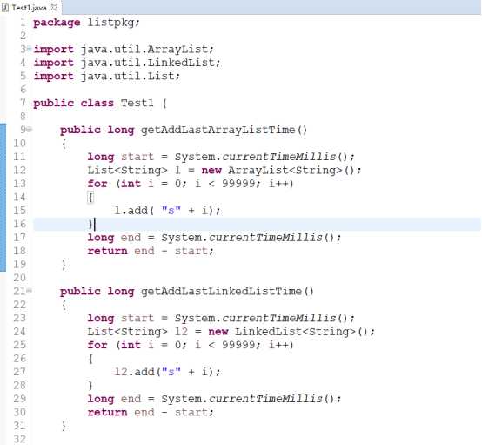Click the string literal "s" on line 15
This screenshot has height=445, width=482.
click(x=171, y=211)
